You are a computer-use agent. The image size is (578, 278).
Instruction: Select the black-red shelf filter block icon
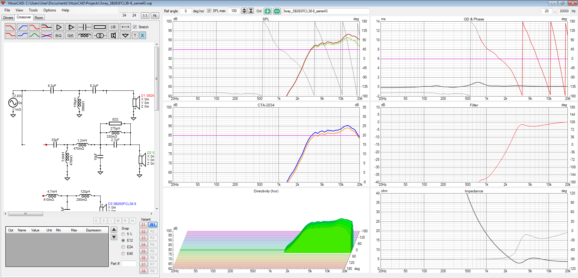(x=46, y=27)
